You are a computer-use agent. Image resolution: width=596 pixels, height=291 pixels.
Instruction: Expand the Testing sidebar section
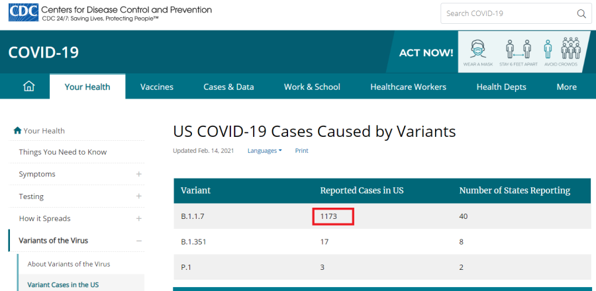click(138, 196)
